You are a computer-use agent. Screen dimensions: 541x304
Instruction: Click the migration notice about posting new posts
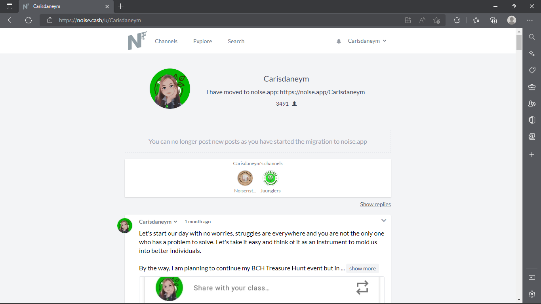258,141
